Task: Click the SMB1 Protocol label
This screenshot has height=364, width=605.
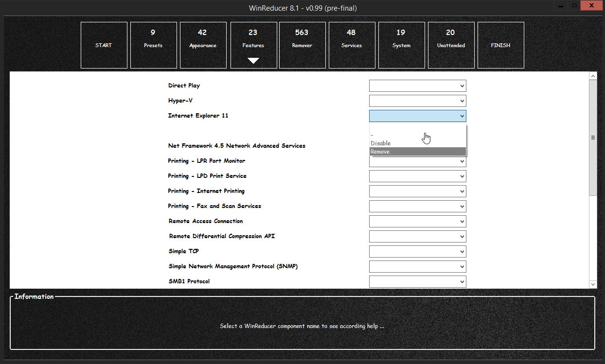Action: click(x=189, y=281)
